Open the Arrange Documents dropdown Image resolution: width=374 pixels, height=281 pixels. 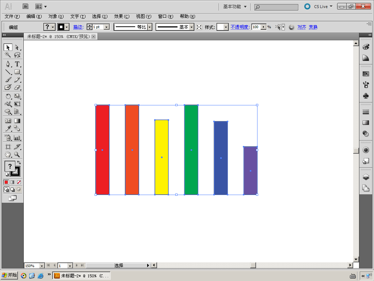(41, 7)
